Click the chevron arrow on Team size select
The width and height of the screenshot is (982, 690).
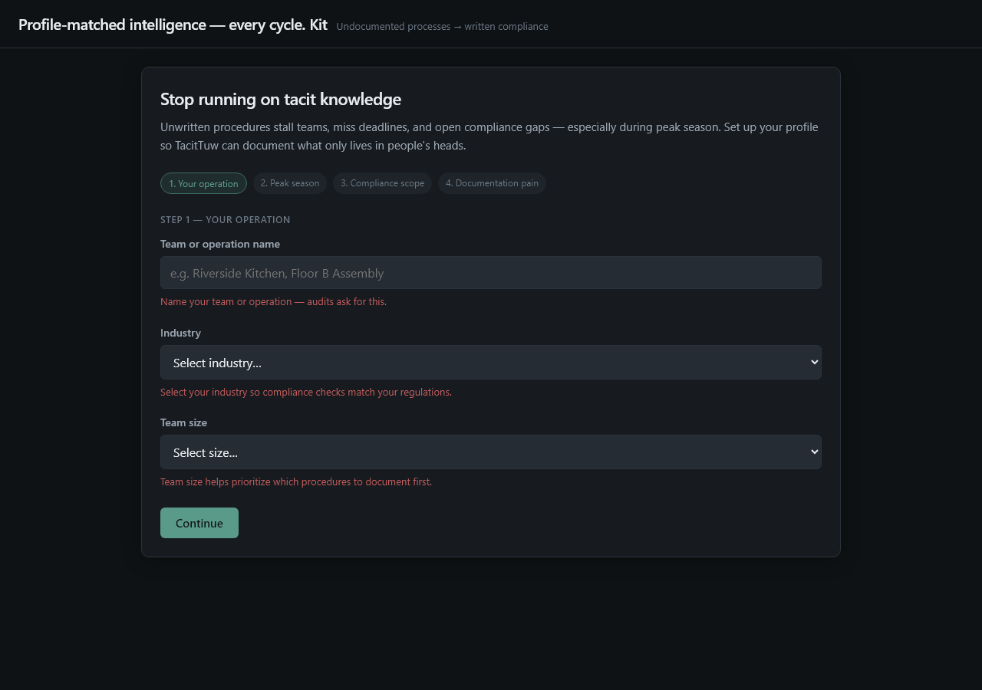point(814,452)
